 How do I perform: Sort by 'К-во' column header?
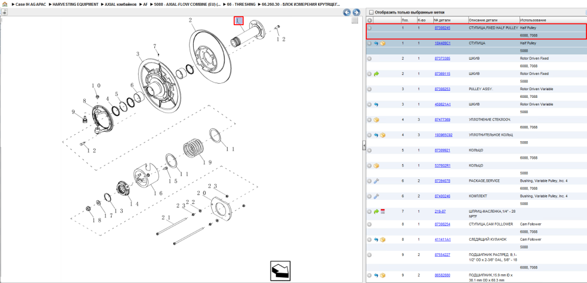(424, 20)
